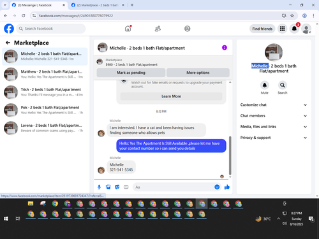Show hidden system tray icons
The image size is (319, 239).
point(278,219)
